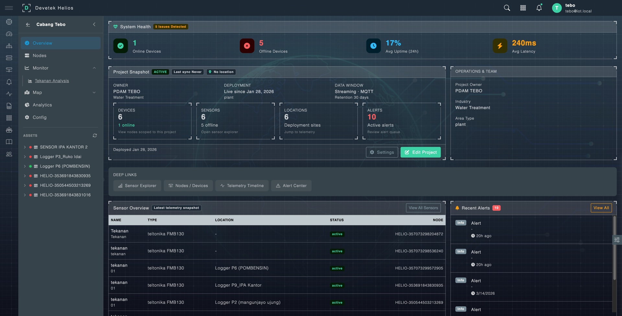The width and height of the screenshot is (622, 316).
Task: Open the Telemetry Timeline deep link
Action: click(x=242, y=185)
